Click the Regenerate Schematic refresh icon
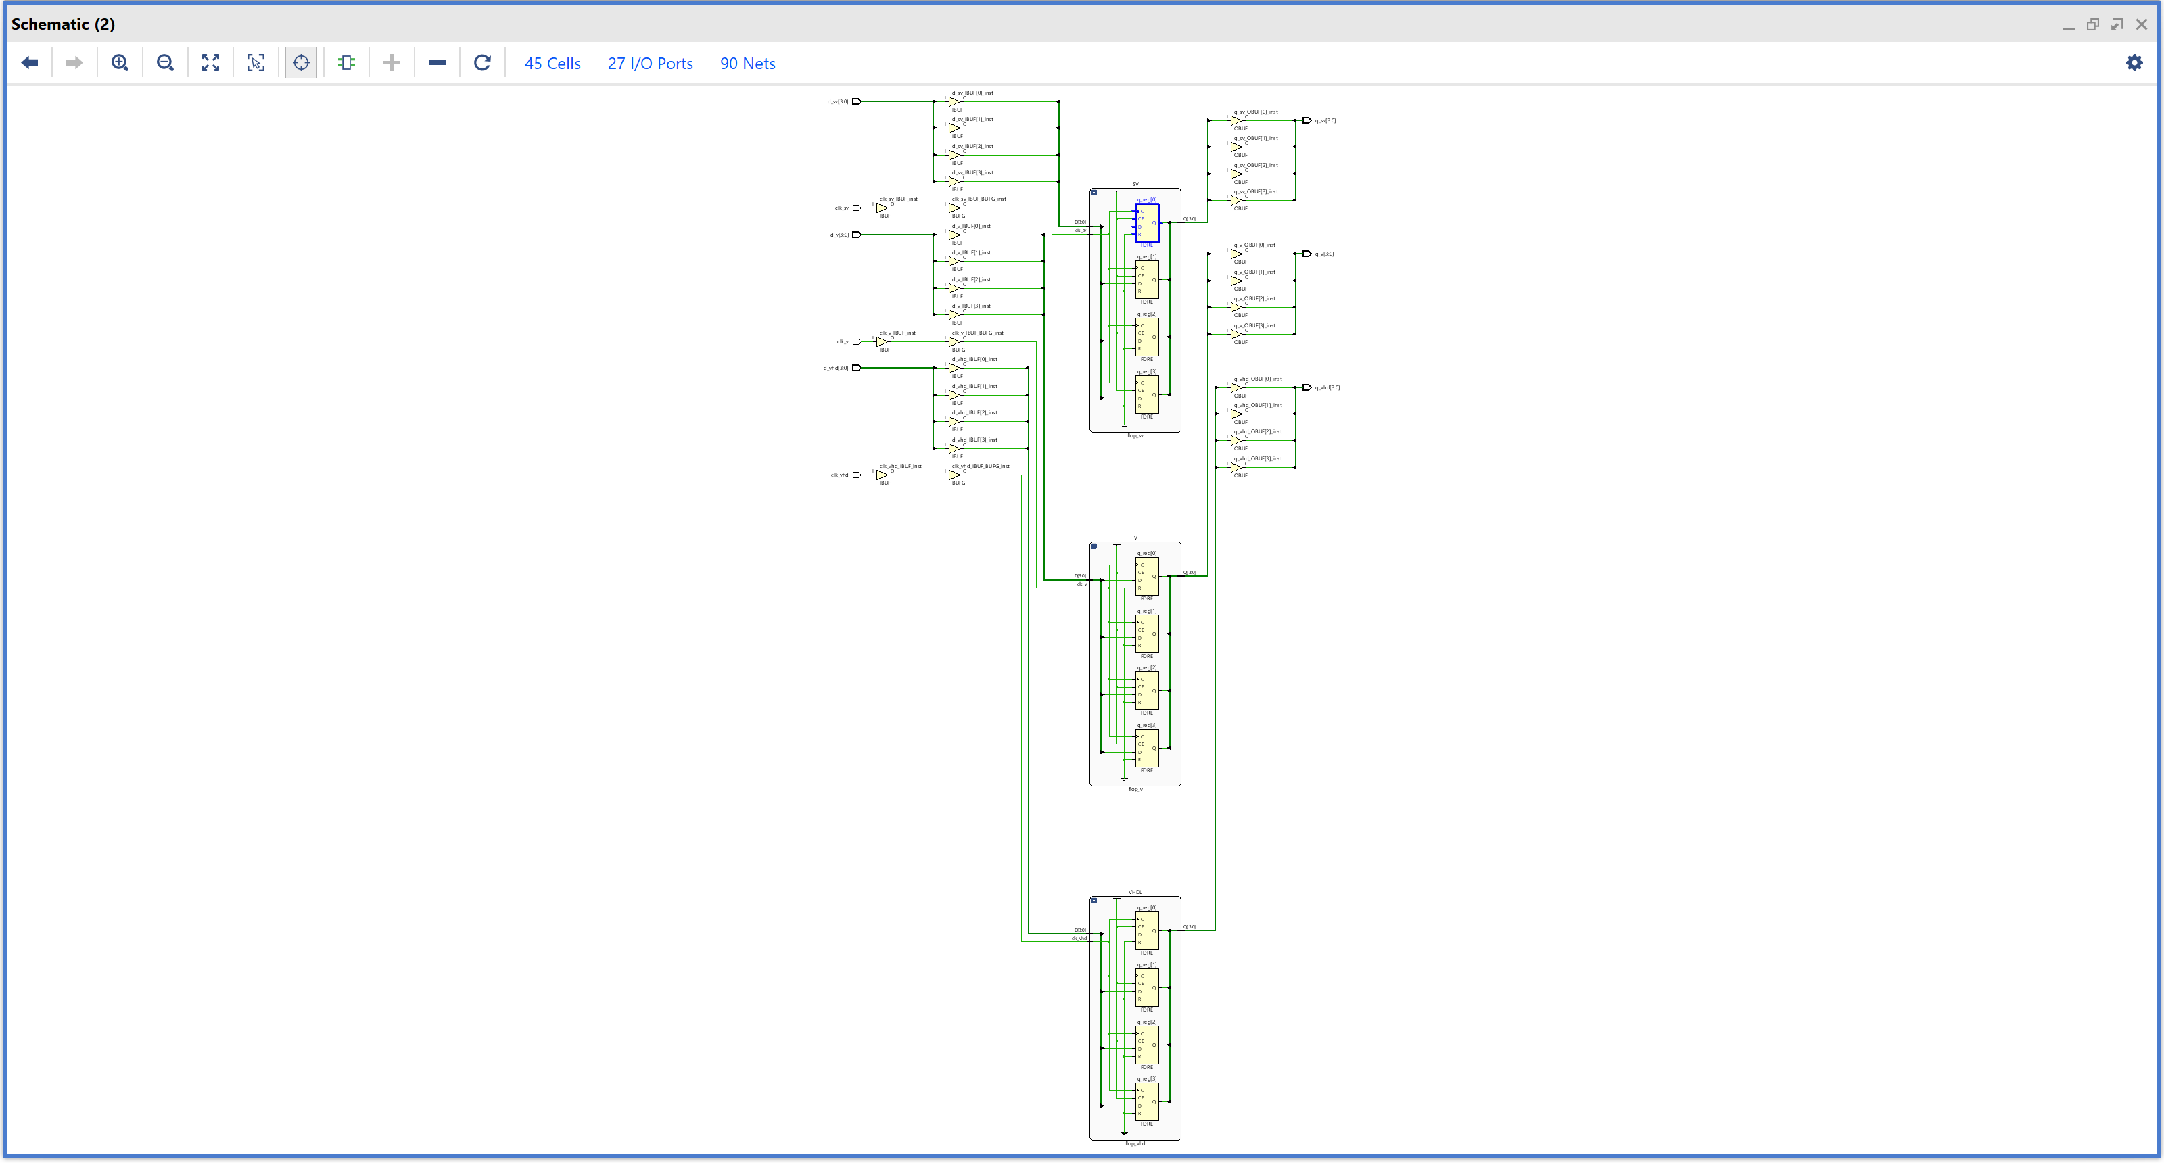The width and height of the screenshot is (2164, 1163). 482,63
